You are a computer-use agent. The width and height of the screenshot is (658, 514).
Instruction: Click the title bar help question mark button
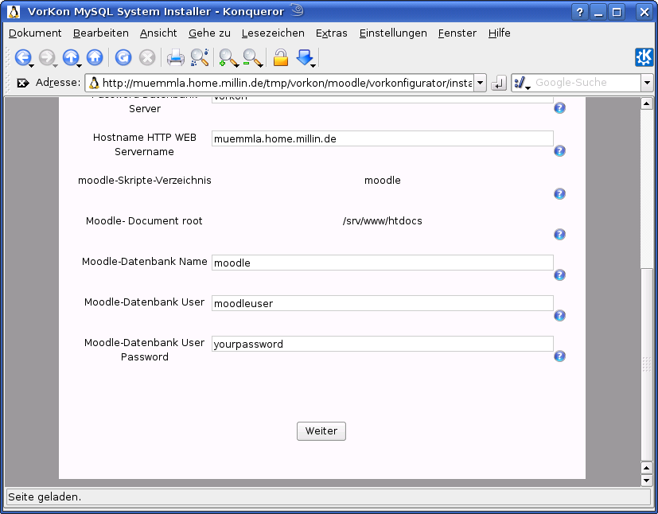(x=580, y=12)
